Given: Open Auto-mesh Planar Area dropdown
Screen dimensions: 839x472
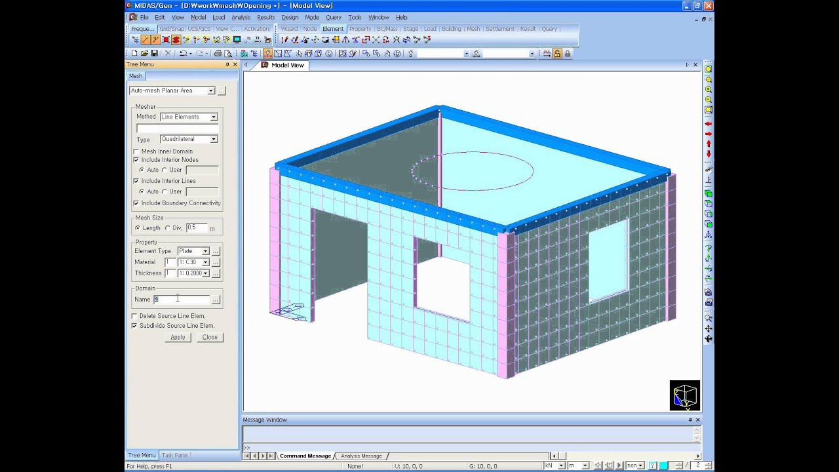Looking at the screenshot, I should [x=211, y=90].
